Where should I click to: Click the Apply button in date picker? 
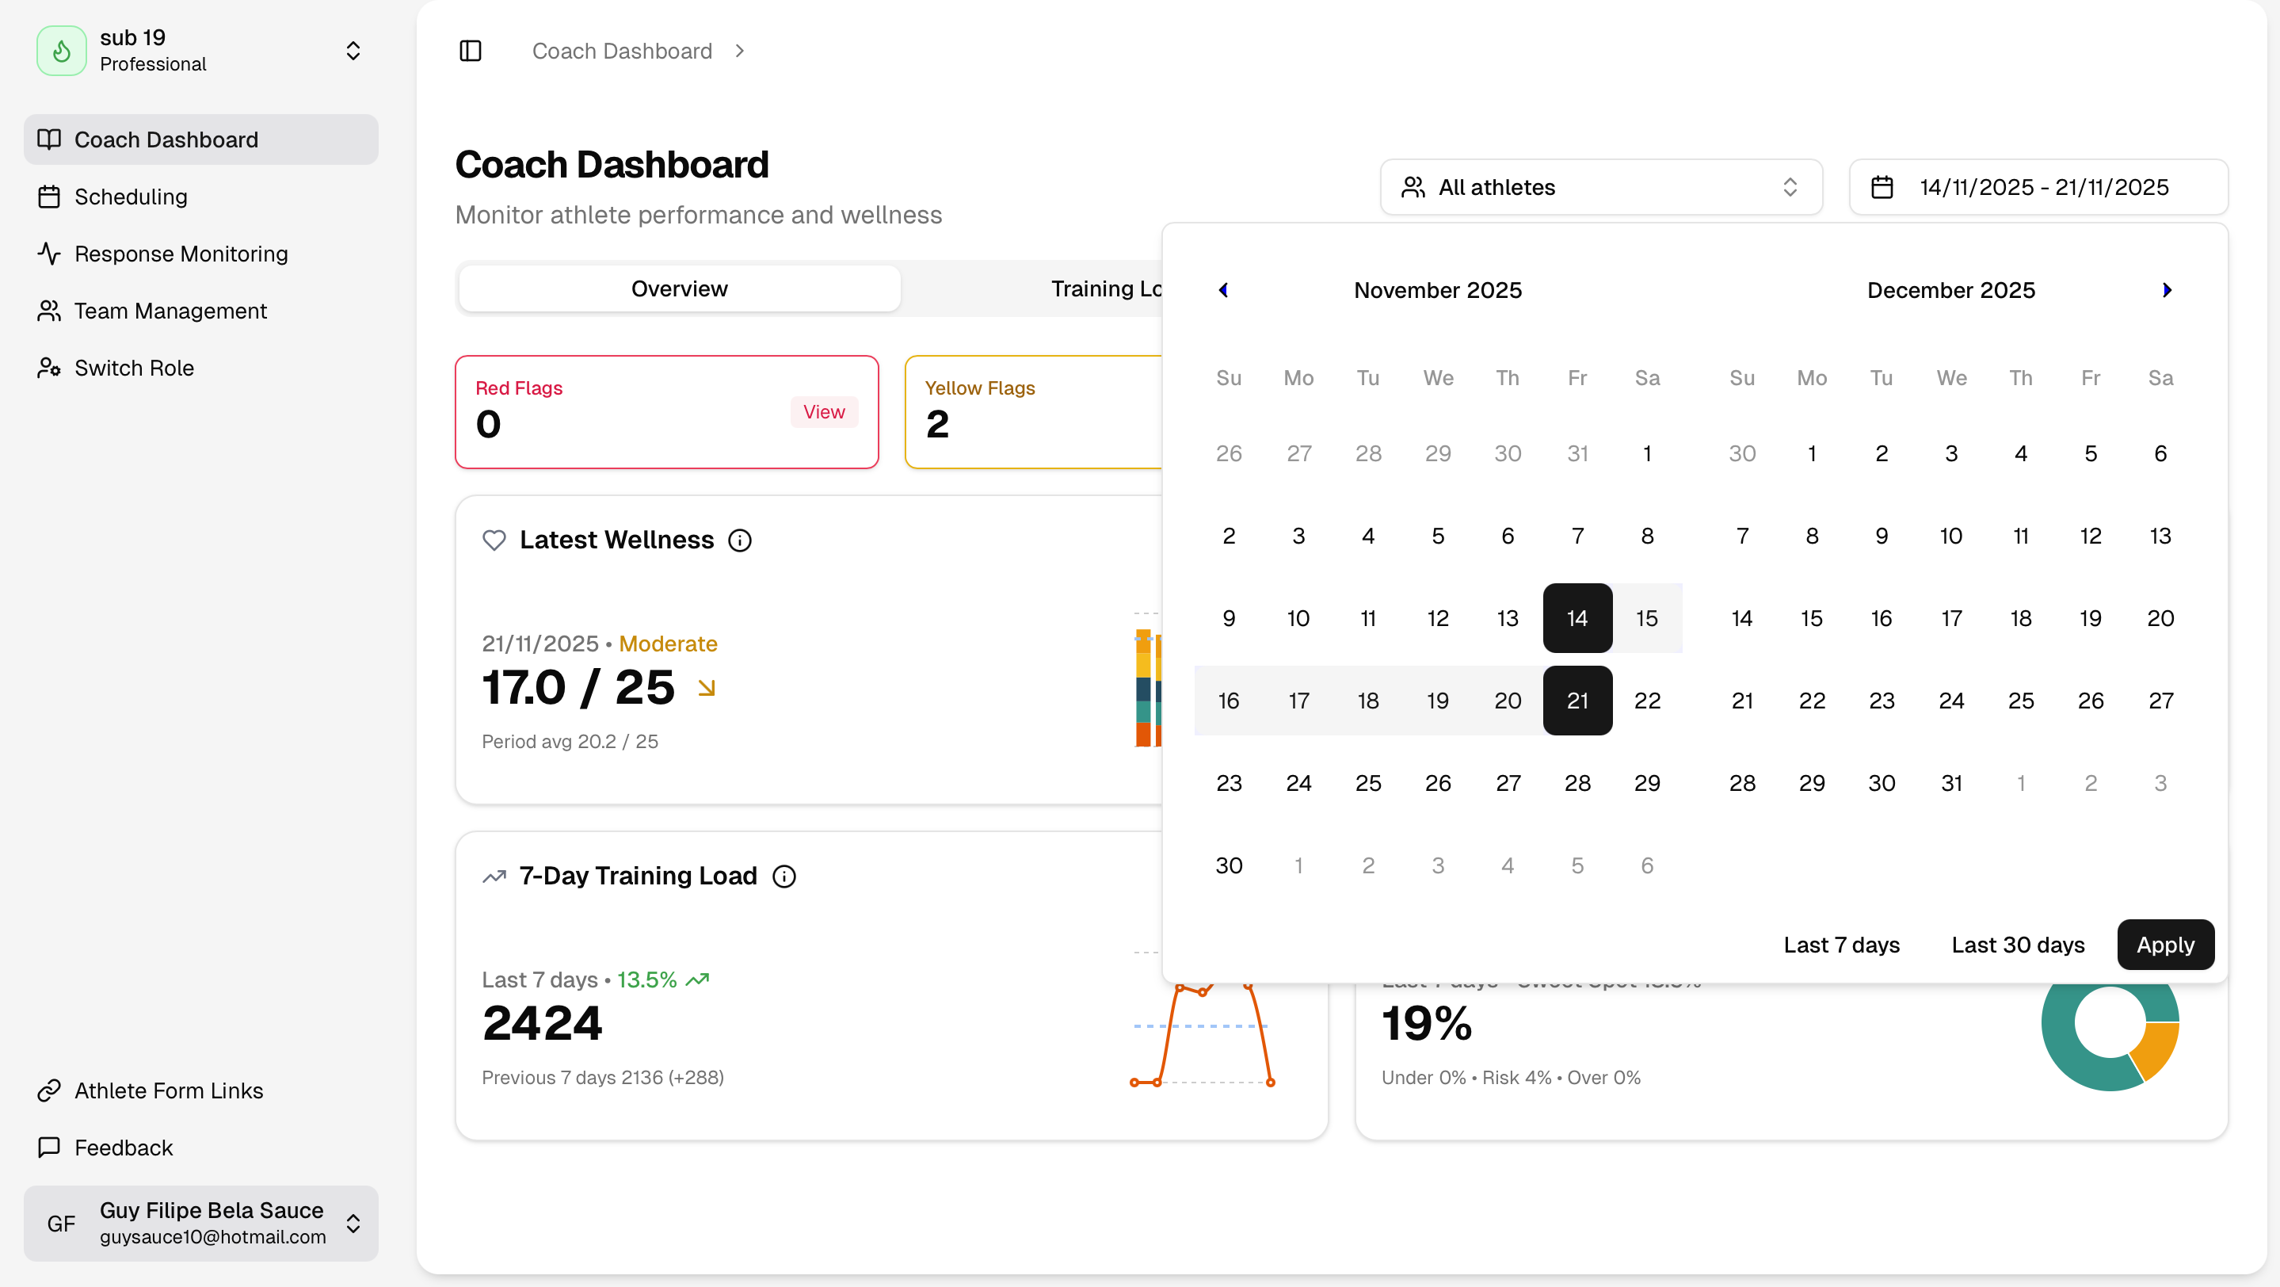coord(2164,945)
